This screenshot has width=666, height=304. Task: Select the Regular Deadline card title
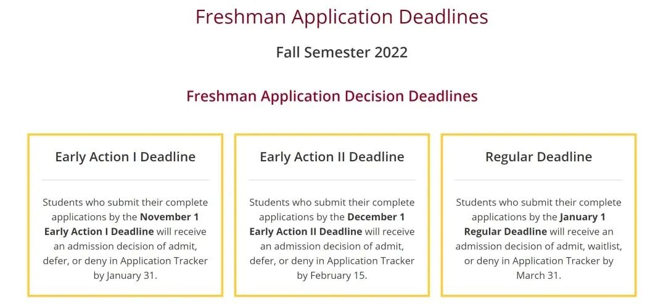(538, 157)
